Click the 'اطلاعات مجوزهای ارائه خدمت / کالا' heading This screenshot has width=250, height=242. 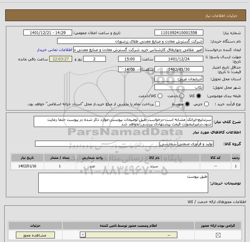pos(217,202)
